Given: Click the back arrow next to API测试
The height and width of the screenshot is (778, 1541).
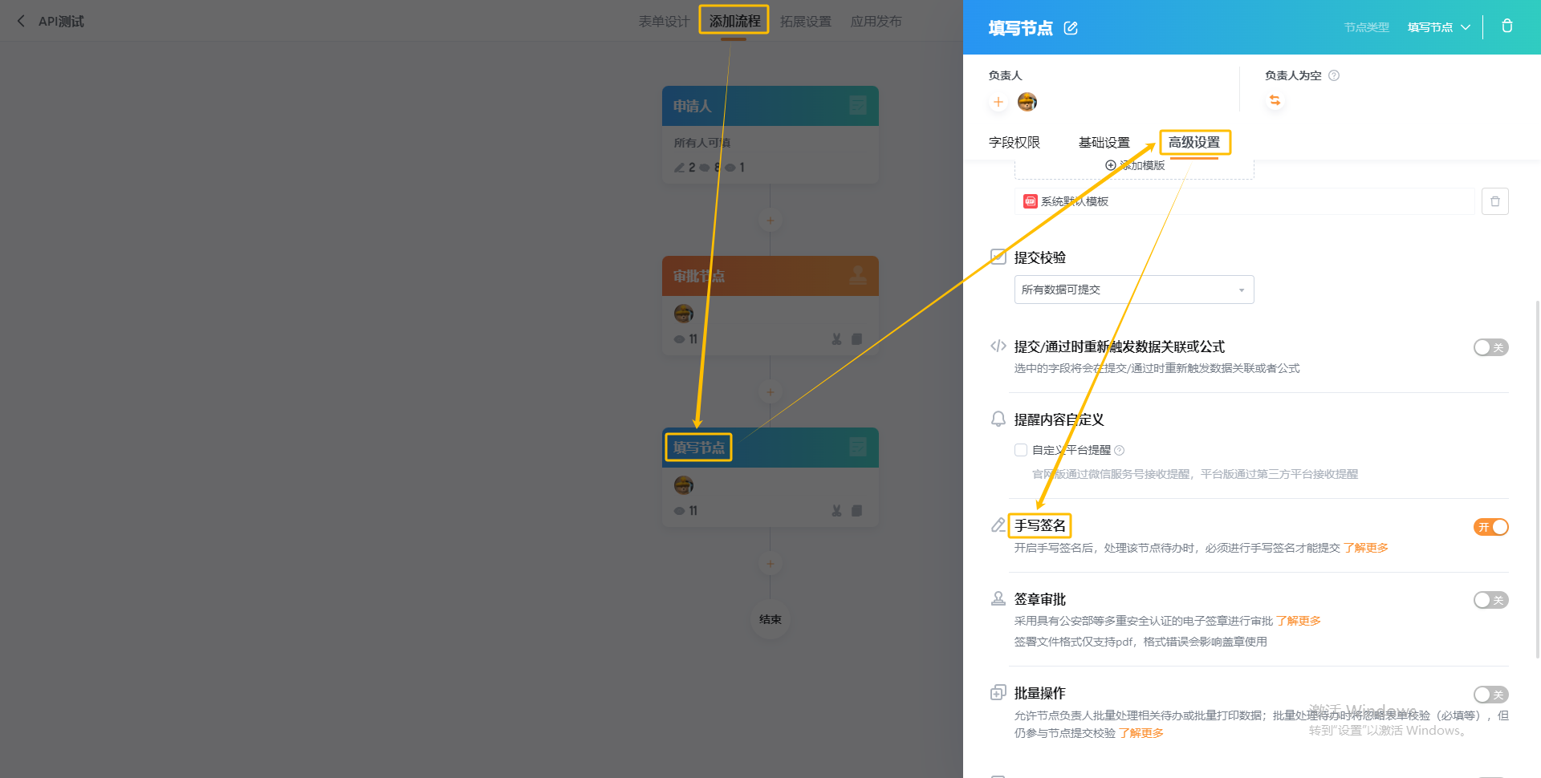Looking at the screenshot, I should point(21,21).
